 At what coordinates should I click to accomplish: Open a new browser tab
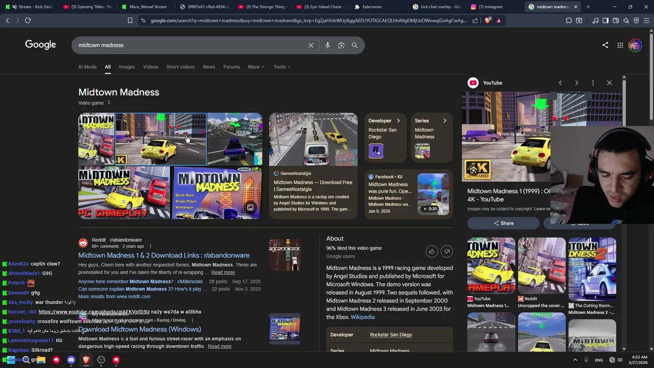pyautogui.click(x=588, y=7)
